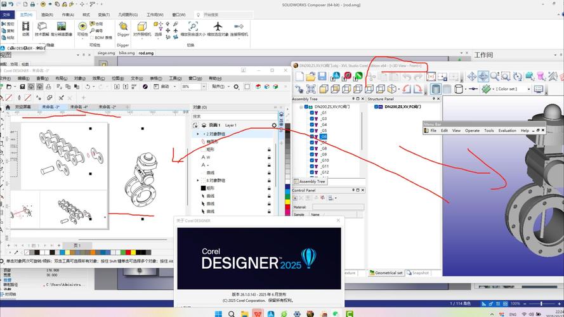Click the add document plus beside Corel tabs
This screenshot has width=564, height=317.
point(127,107)
